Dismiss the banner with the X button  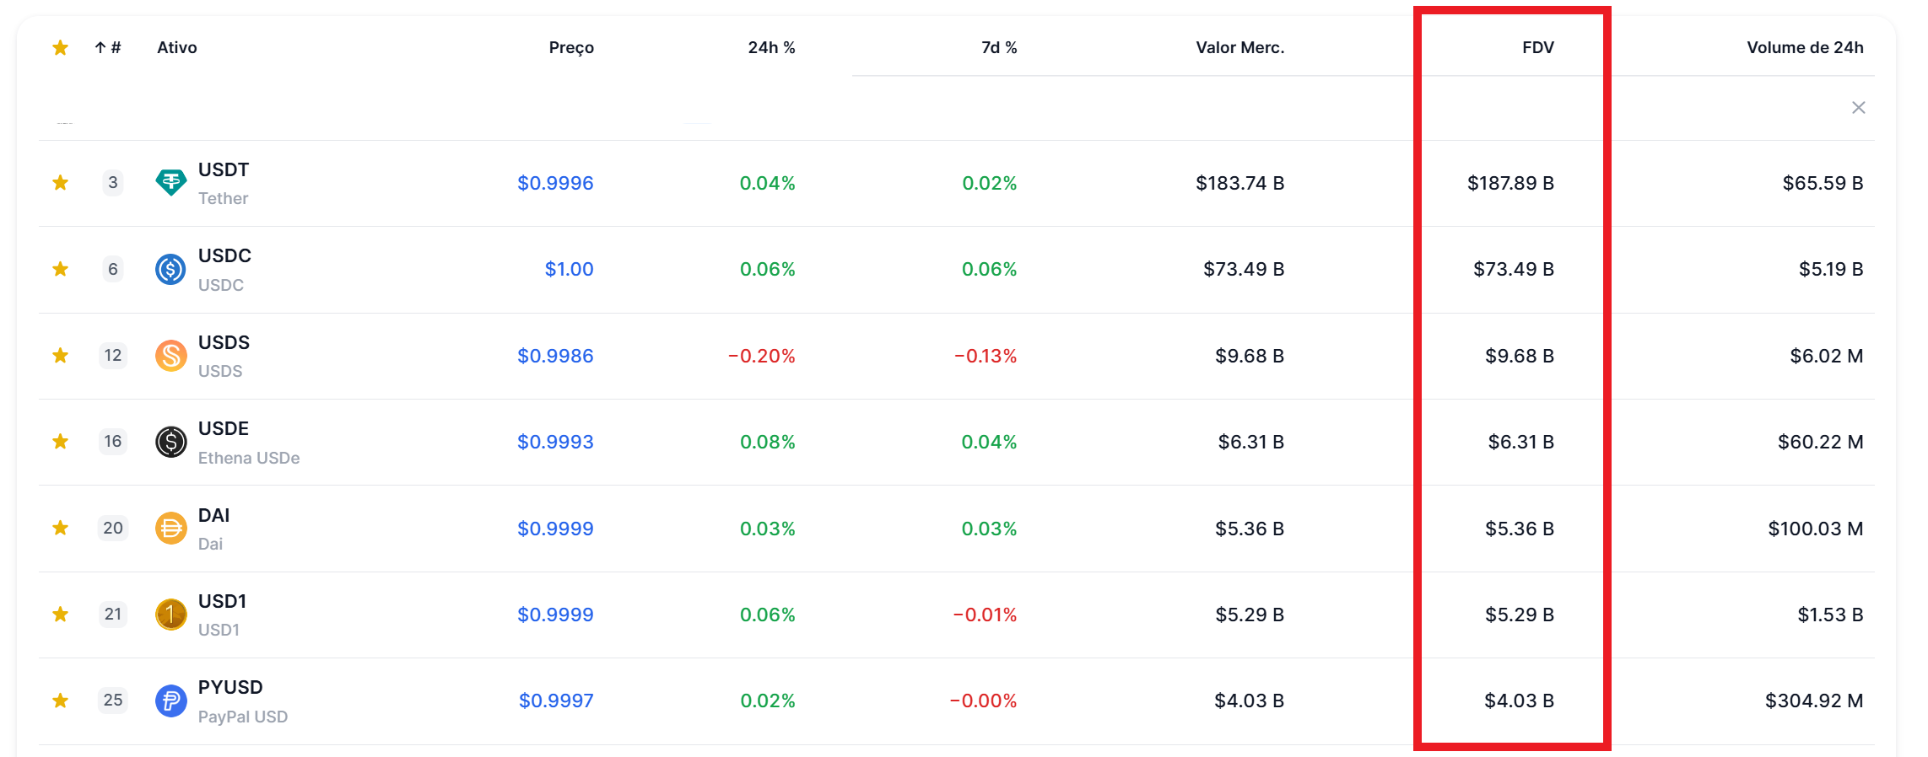(x=1859, y=107)
